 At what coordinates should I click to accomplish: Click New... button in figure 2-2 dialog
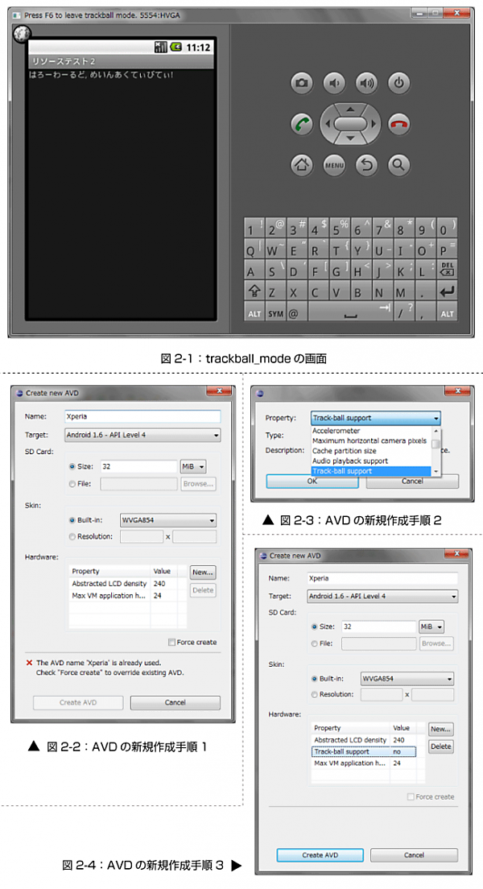pyautogui.click(x=202, y=572)
